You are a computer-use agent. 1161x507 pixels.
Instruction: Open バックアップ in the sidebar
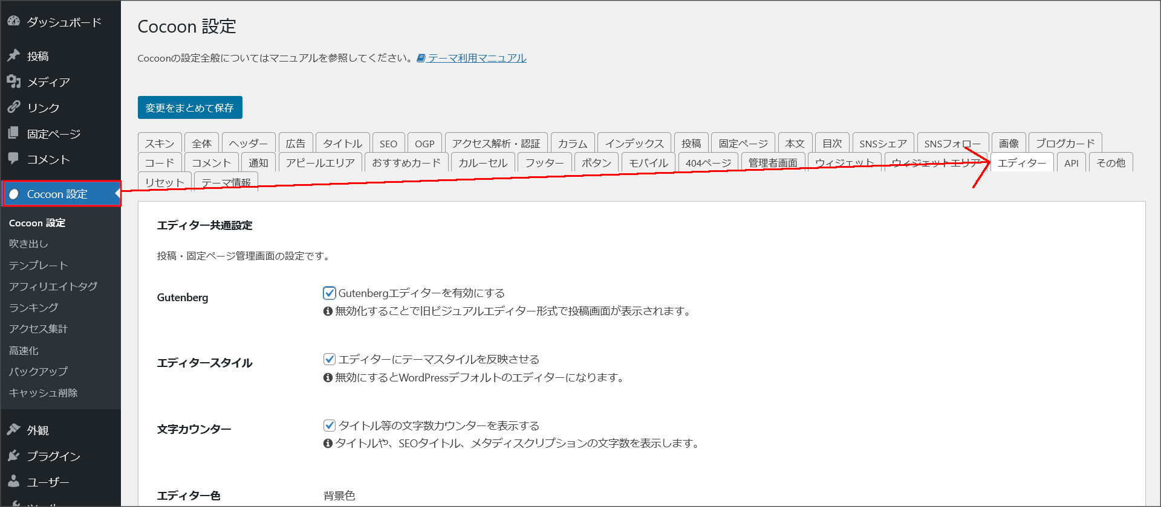(39, 371)
